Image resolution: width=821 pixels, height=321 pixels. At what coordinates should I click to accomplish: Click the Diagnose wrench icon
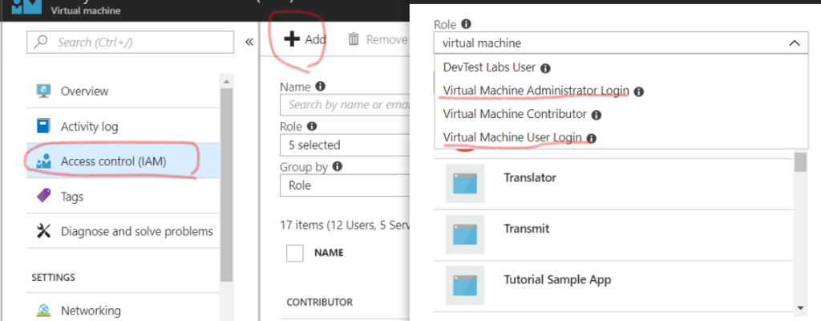[43, 231]
